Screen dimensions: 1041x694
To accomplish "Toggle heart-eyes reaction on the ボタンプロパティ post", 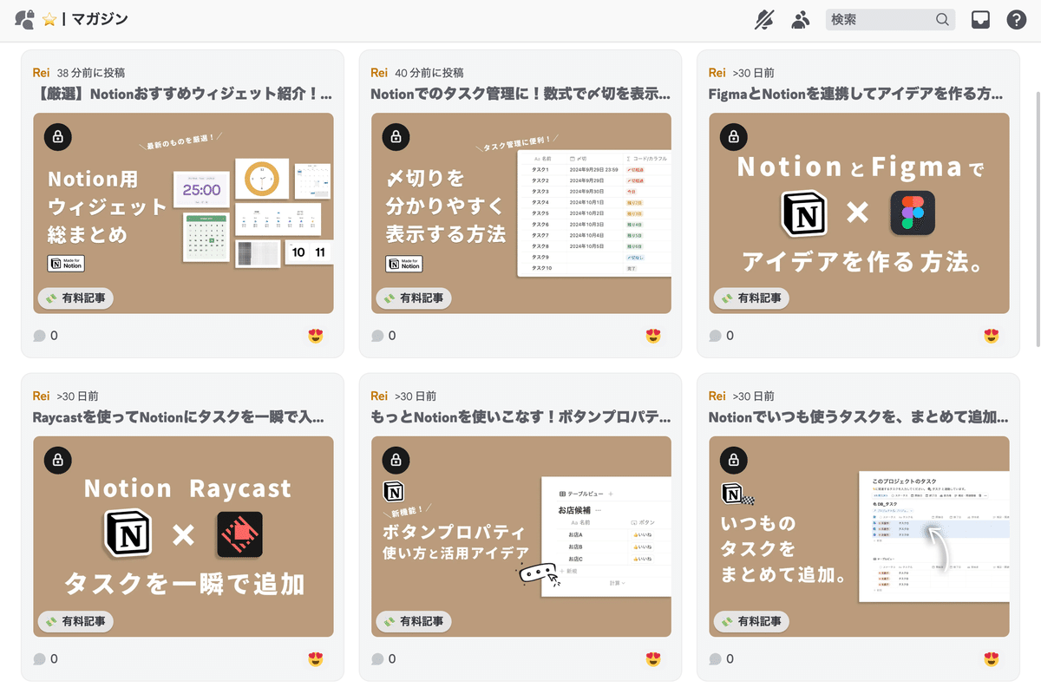I will (x=654, y=659).
